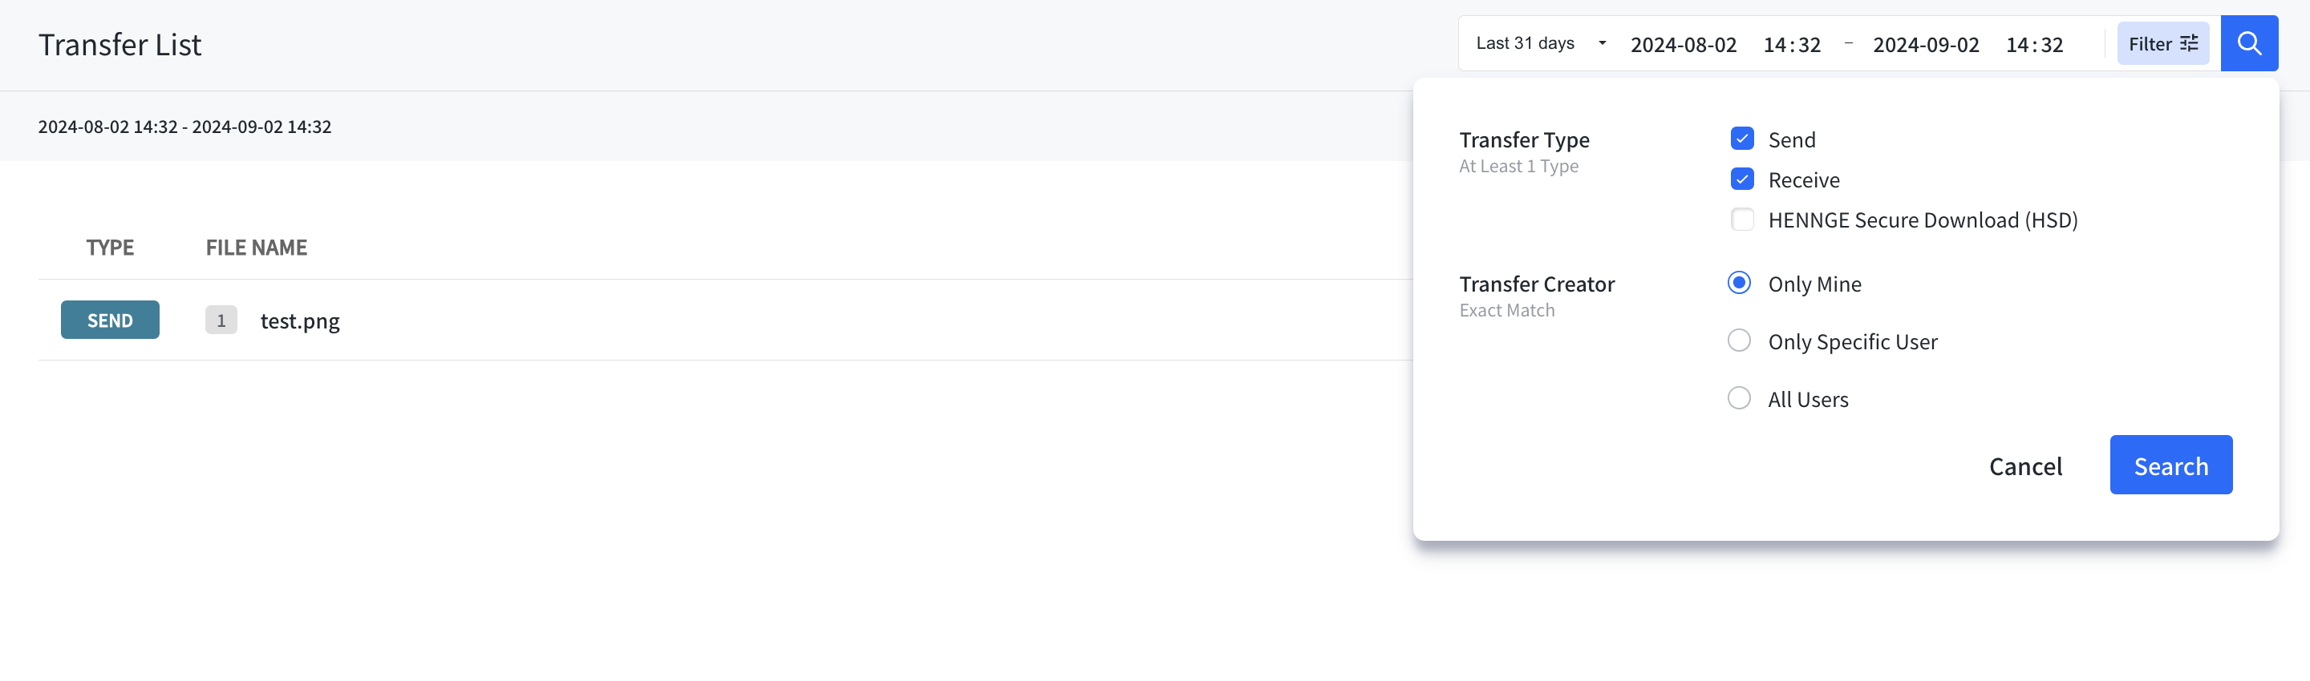The image size is (2310, 681).
Task: Click the start time 14:32 field
Action: [x=1791, y=45]
